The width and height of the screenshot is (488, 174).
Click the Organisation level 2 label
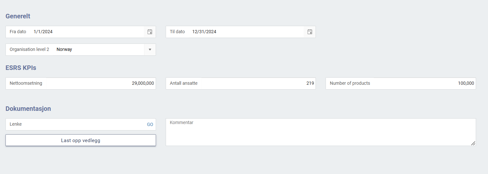click(29, 50)
